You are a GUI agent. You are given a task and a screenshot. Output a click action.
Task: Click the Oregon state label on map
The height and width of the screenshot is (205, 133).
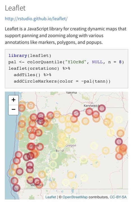pos(71,146)
